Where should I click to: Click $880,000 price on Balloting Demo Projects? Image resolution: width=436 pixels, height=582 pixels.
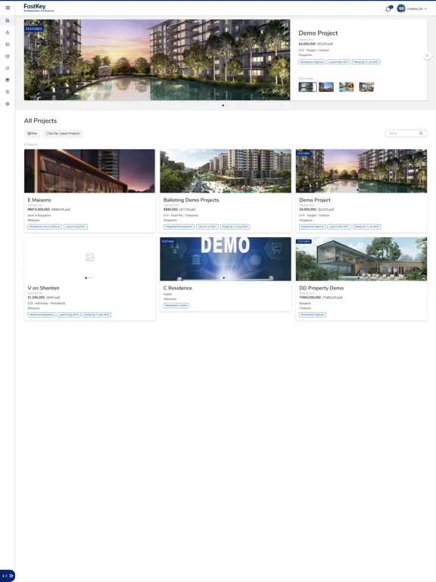(x=170, y=209)
